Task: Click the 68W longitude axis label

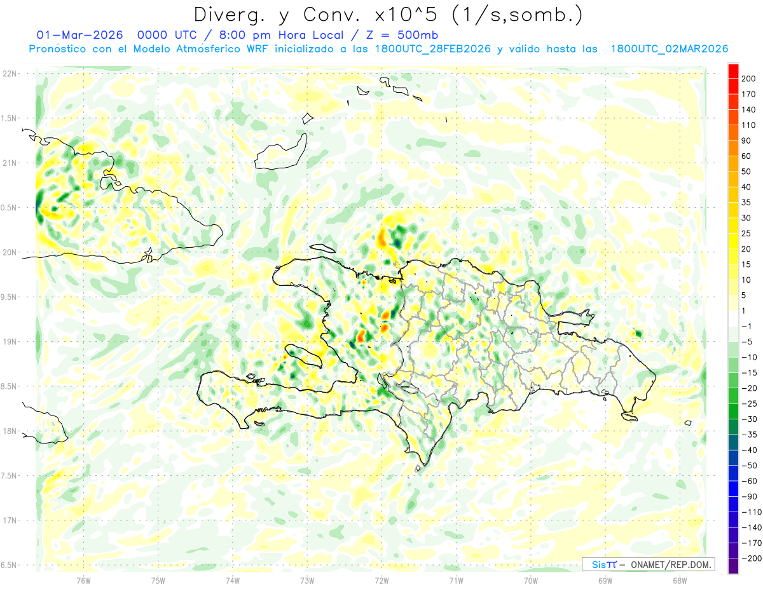Action: (679, 580)
